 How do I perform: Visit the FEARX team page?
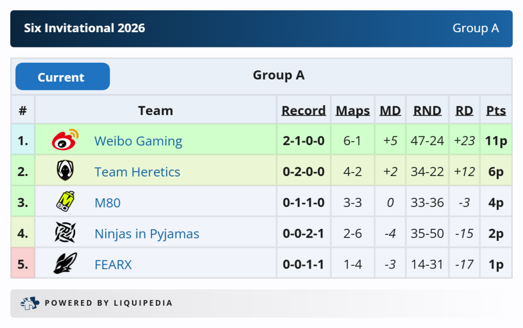(113, 265)
